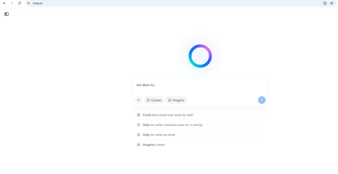The width and height of the screenshot is (338, 174).
Task: Send message with the blue arrow button
Action: (262, 100)
